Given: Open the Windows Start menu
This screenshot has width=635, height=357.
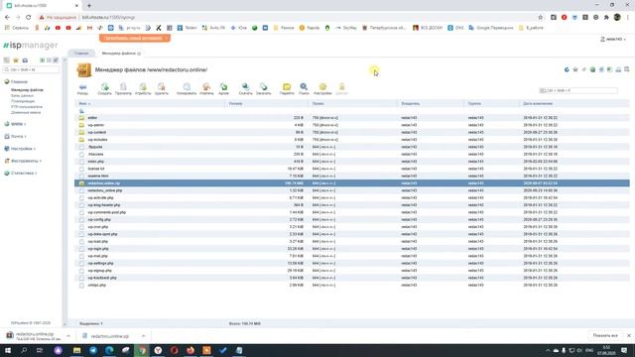Looking at the screenshot, I should pyautogui.click(x=8, y=350).
